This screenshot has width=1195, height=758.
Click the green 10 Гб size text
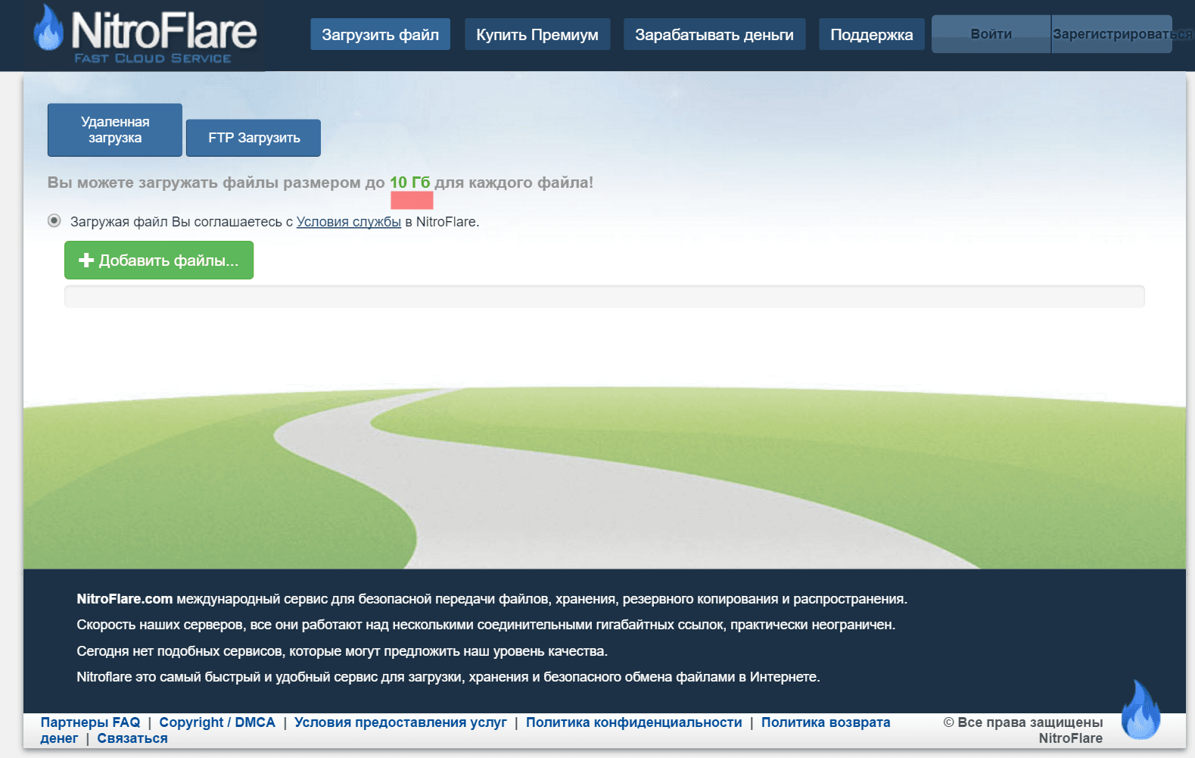click(x=410, y=182)
